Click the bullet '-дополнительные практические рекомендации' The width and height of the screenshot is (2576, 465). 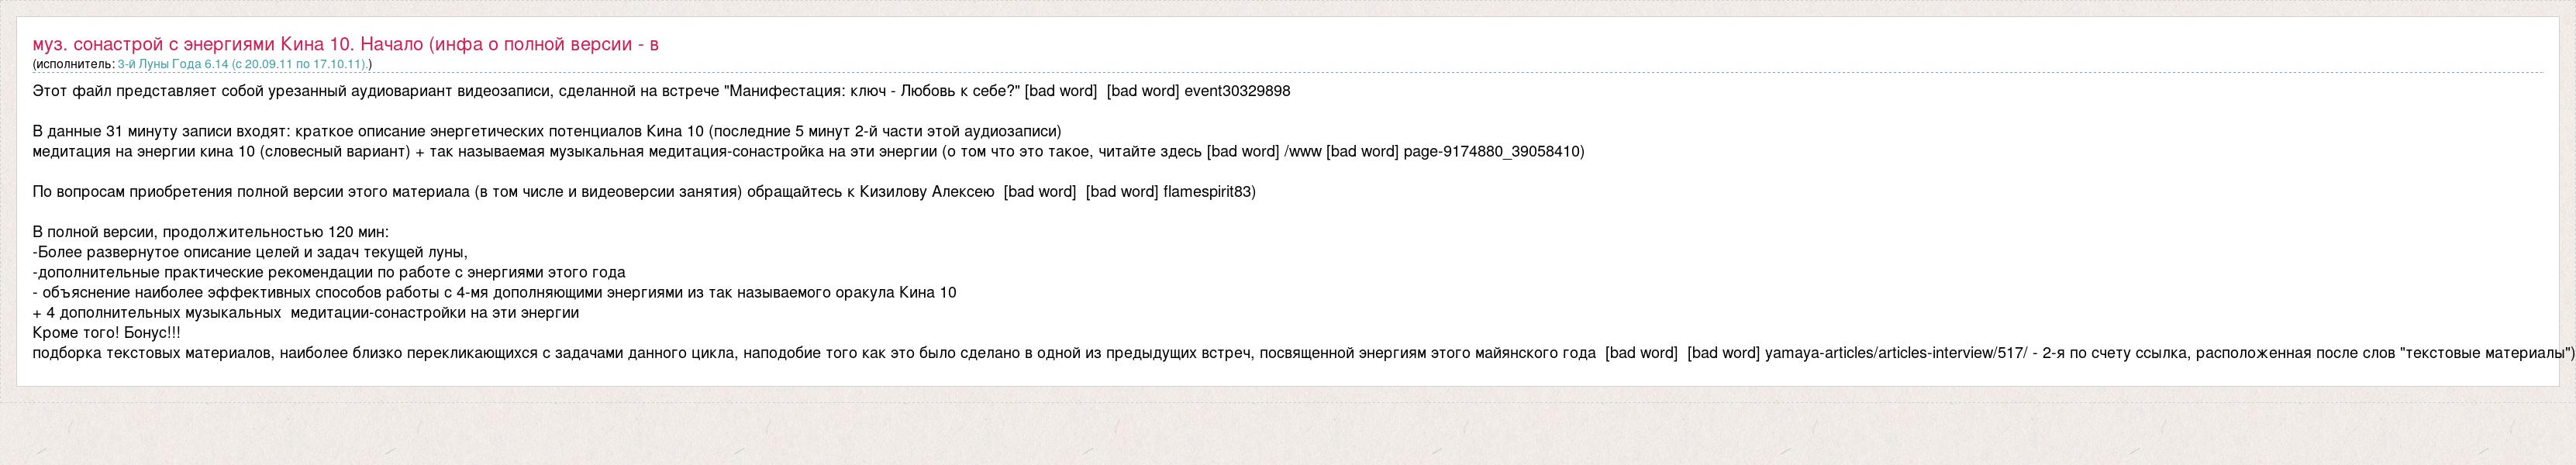point(329,272)
